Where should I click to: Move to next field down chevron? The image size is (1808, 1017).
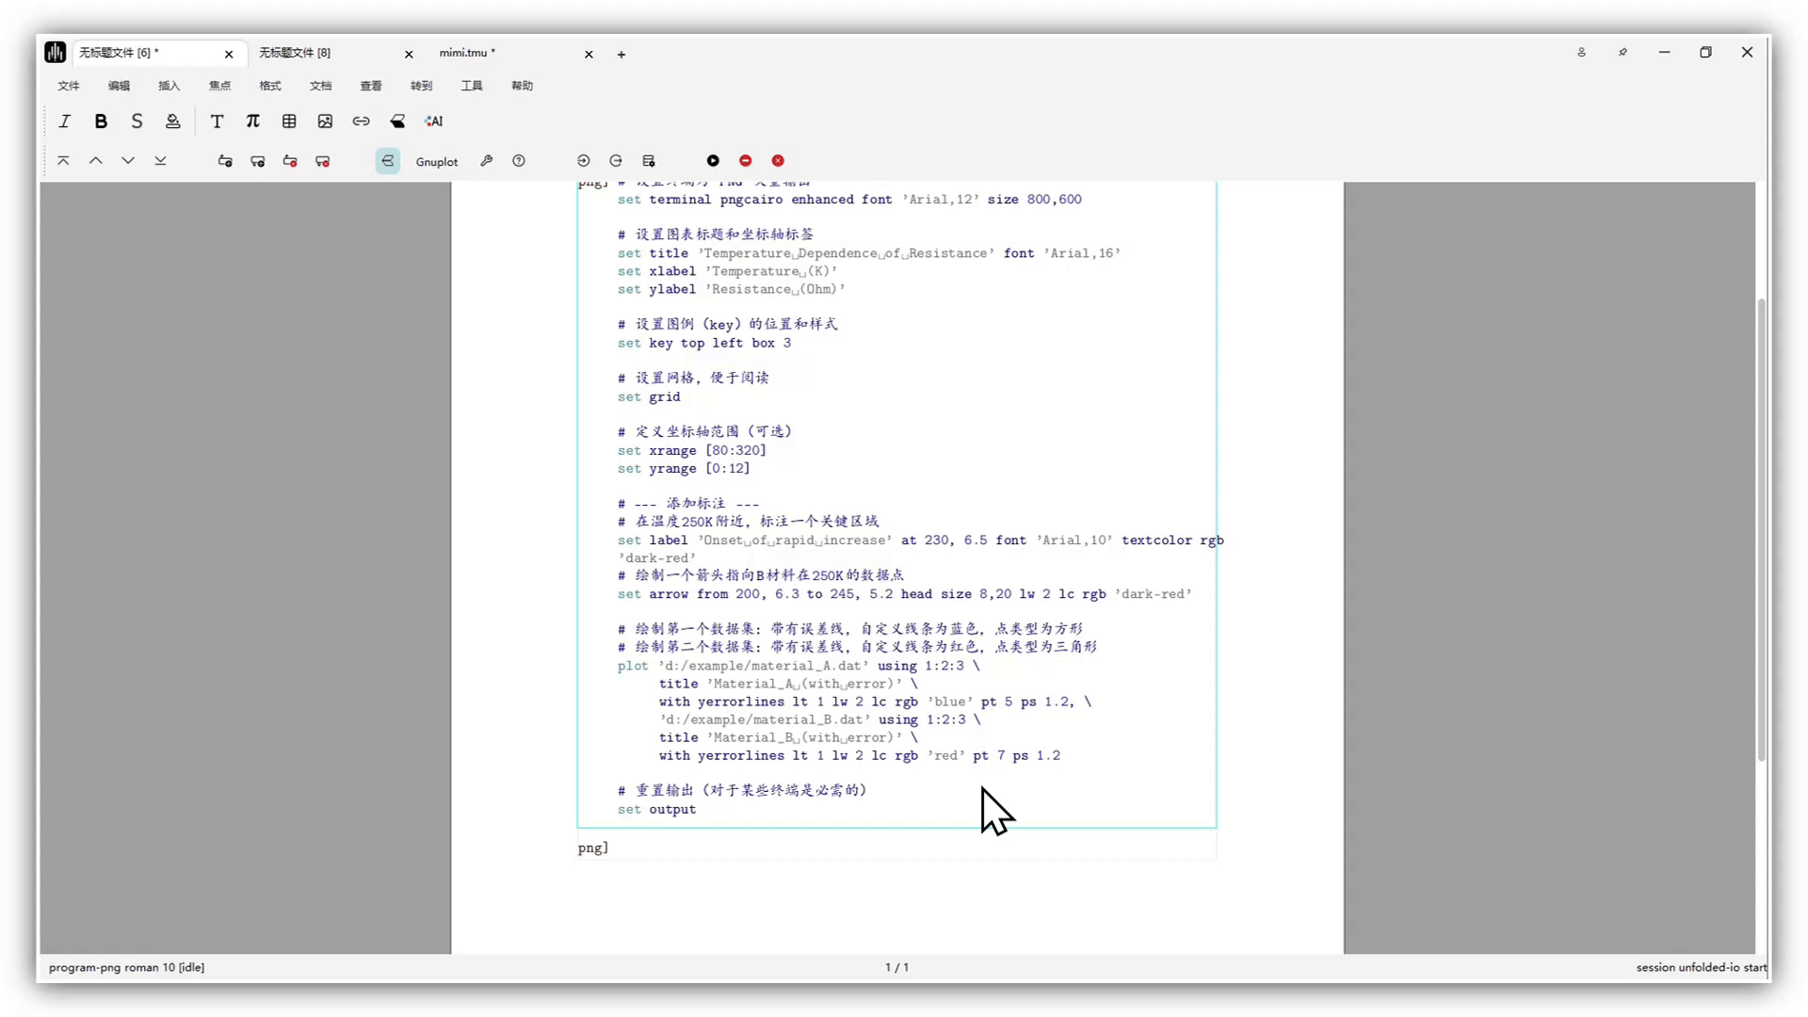pos(128,161)
